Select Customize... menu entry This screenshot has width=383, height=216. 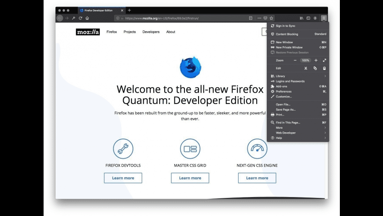click(298, 97)
